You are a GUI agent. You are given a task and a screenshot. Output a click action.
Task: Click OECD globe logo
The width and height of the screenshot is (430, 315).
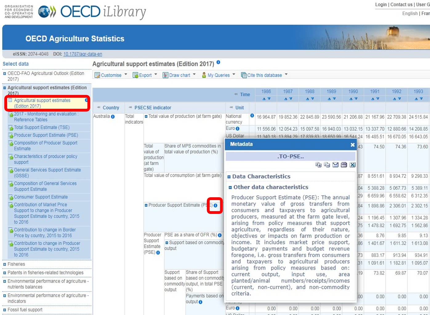point(47,12)
